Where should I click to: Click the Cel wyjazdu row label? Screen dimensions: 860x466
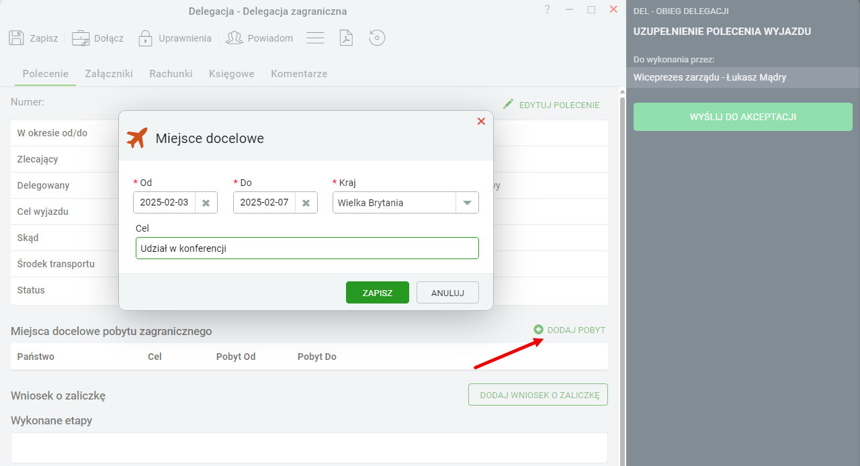[42, 212]
